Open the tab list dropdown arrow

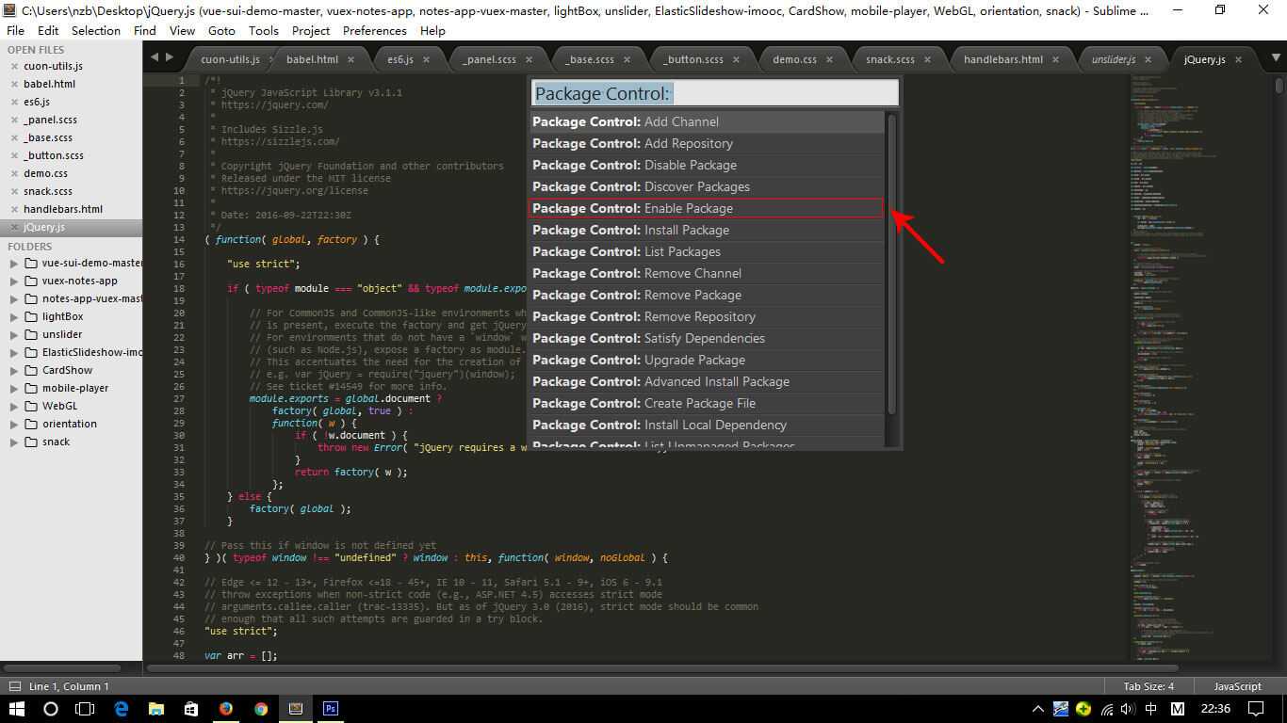coord(1277,58)
